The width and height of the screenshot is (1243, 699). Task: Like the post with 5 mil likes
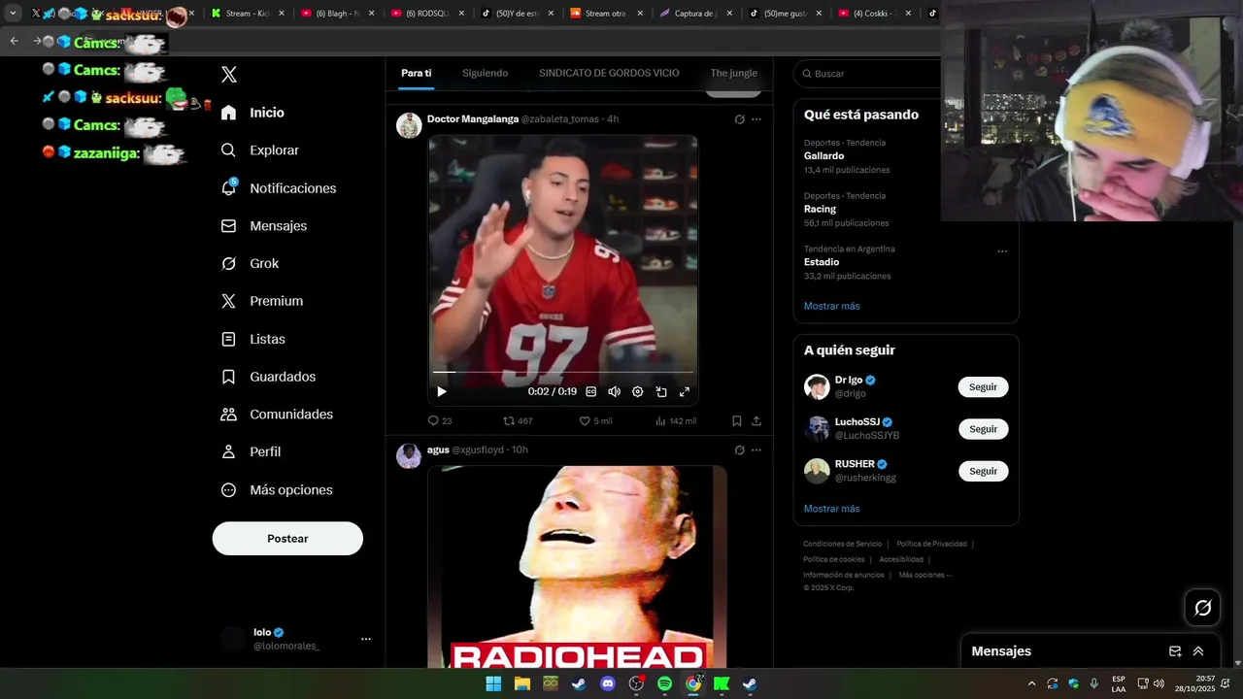[596, 421]
